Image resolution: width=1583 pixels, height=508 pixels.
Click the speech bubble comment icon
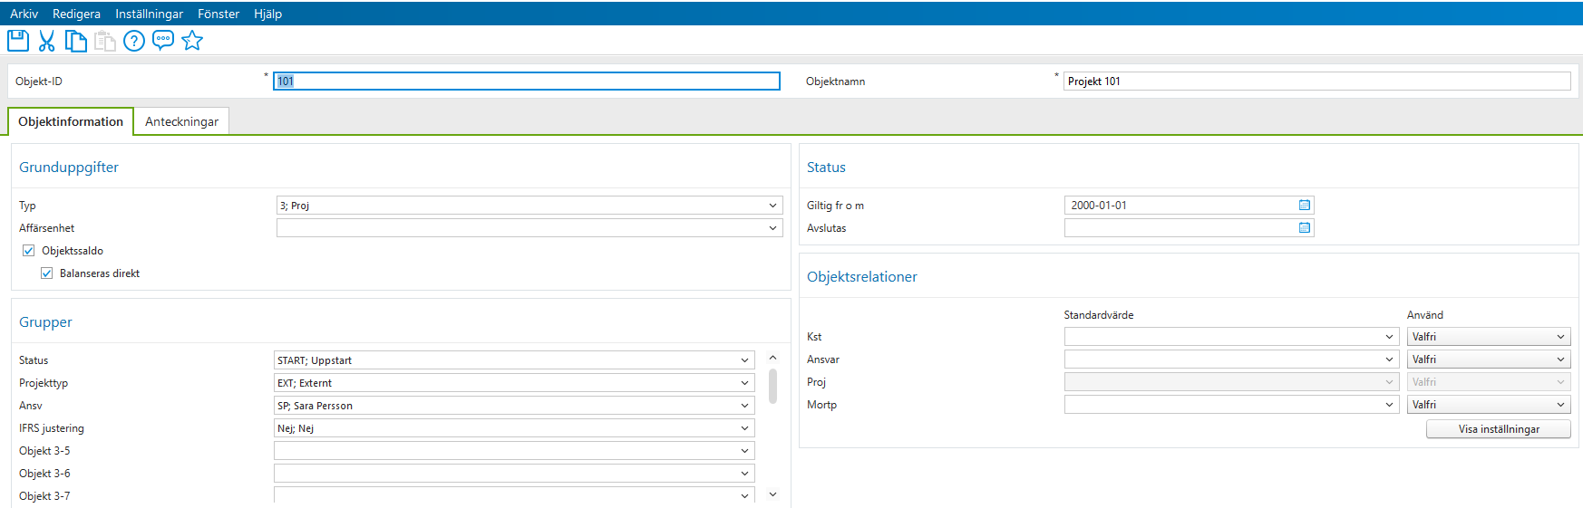pos(163,41)
